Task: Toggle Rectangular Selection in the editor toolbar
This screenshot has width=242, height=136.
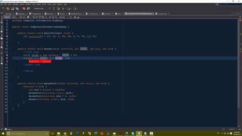Action: pyautogui.click(x=46, y=17)
